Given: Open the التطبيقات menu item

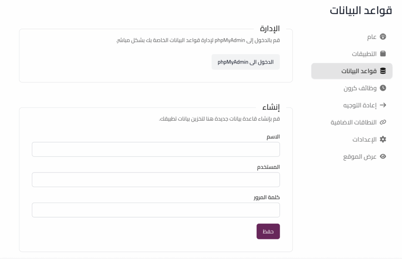Looking at the screenshot, I should [364, 54].
